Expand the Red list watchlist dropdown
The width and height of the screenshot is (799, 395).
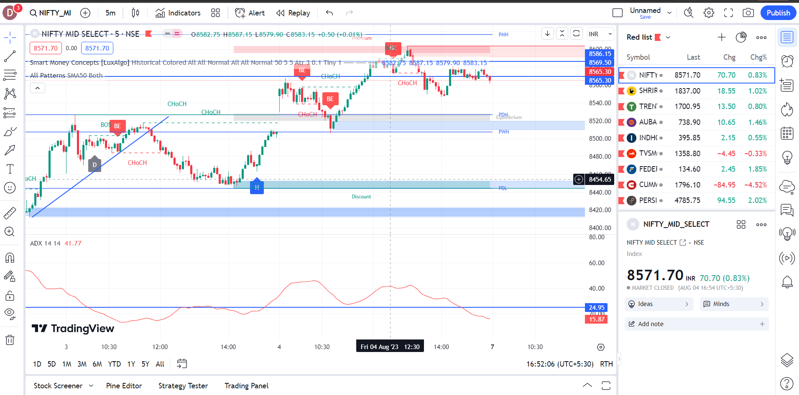coord(668,37)
